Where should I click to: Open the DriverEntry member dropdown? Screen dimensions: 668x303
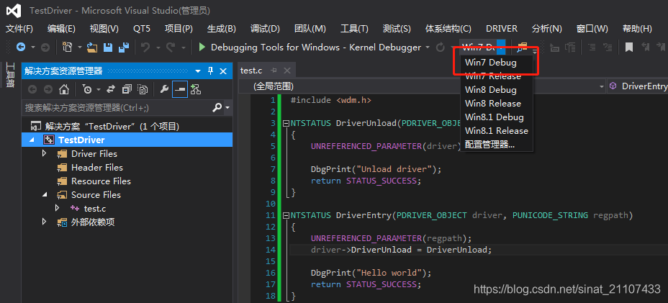tap(638, 86)
